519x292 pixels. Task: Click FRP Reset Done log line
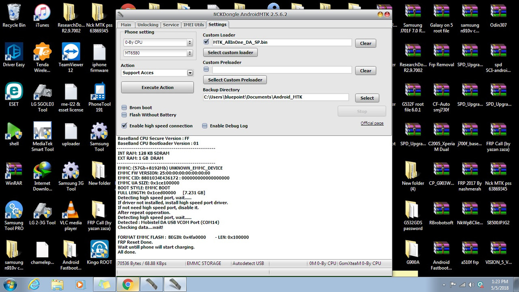[135, 242]
